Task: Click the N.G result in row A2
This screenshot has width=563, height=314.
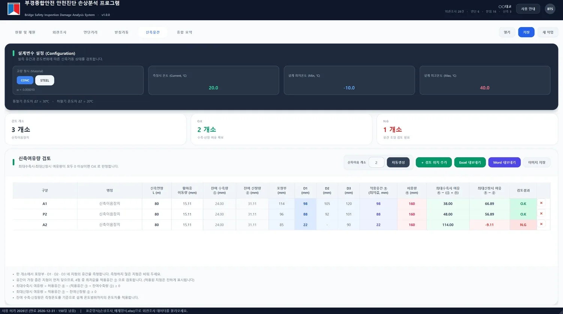Action: click(523, 225)
